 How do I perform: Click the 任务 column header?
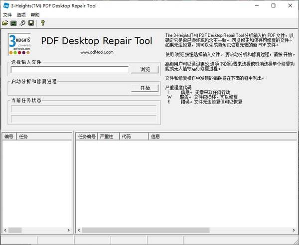coord(44,136)
